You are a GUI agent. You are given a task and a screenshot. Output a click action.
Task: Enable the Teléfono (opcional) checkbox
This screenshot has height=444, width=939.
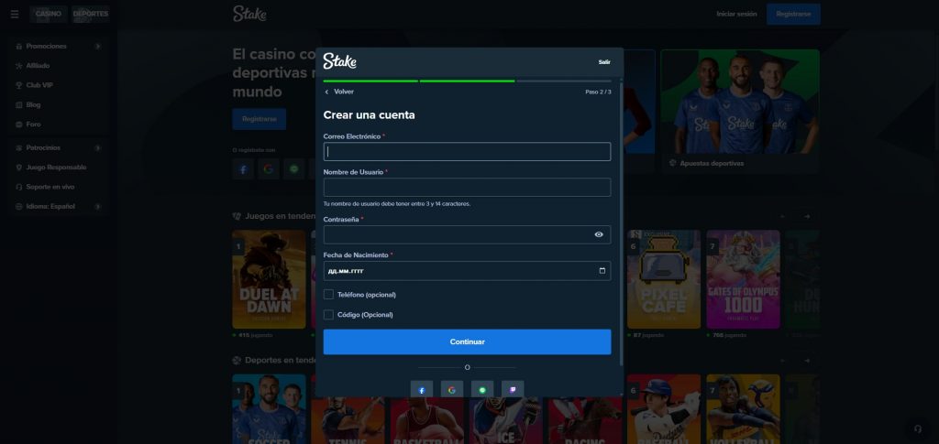329,295
